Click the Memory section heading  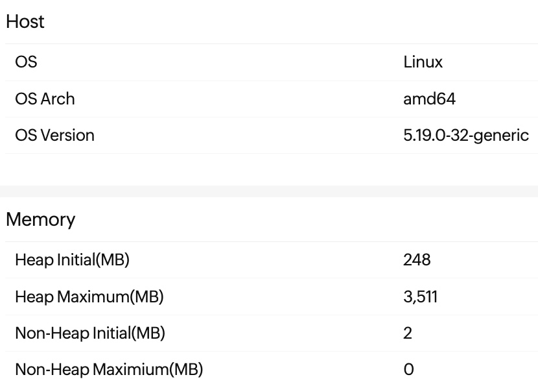[x=40, y=219]
